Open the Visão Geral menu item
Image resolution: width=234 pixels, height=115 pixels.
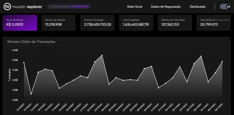point(134,7)
